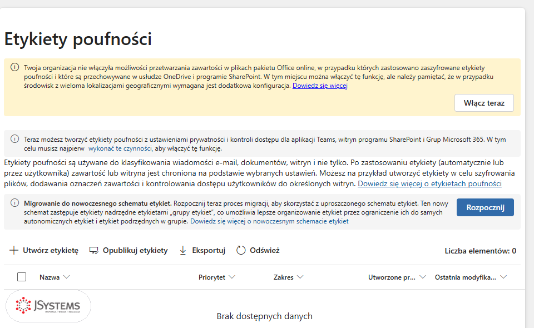The image size is (534, 328).
Task: Open the Utworzone pr... column chevron
Action: click(x=423, y=277)
